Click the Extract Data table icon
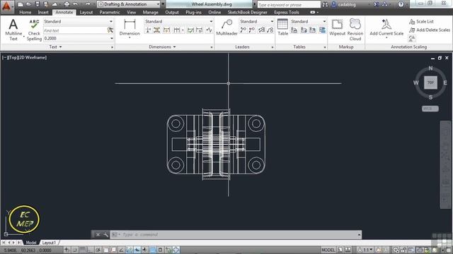 pos(323,30)
